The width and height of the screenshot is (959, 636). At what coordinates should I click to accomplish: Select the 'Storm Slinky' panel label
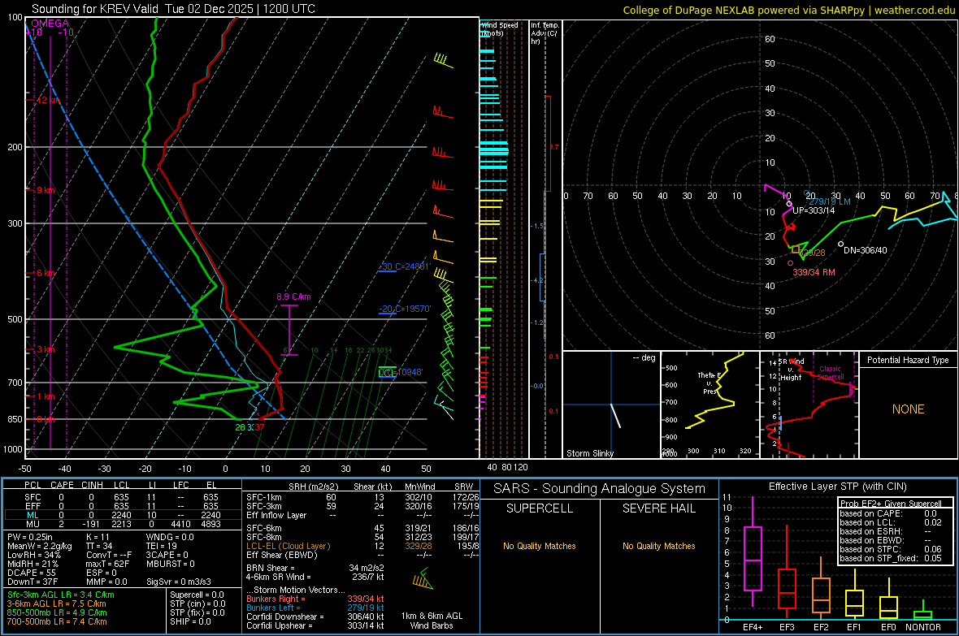point(589,453)
